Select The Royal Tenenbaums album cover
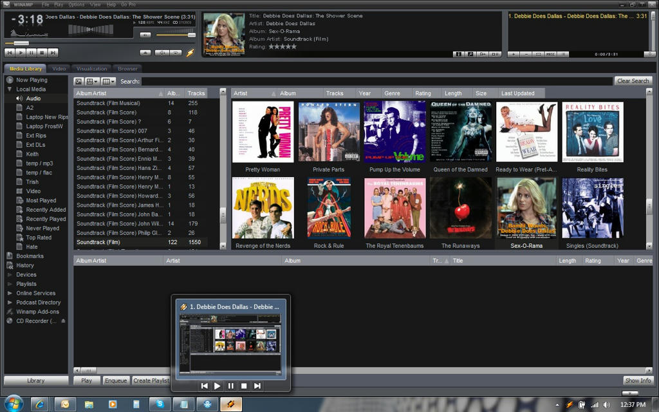Screen dimensions: 659x412 point(394,208)
